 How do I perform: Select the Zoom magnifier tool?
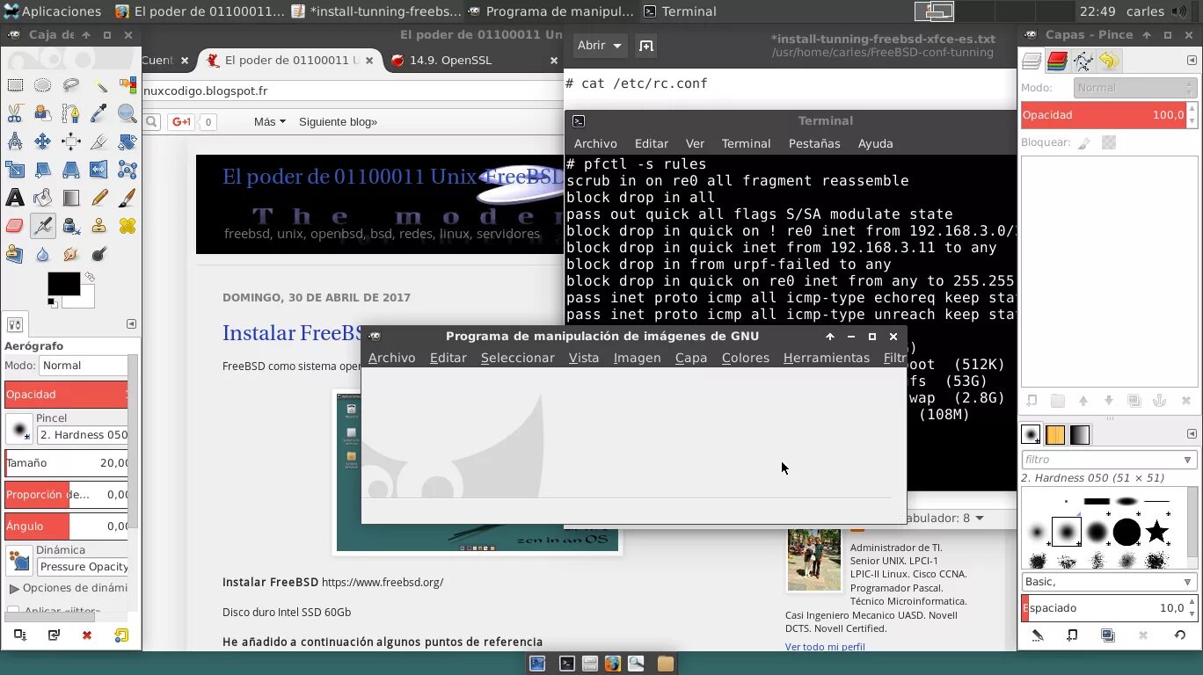pyautogui.click(x=128, y=113)
